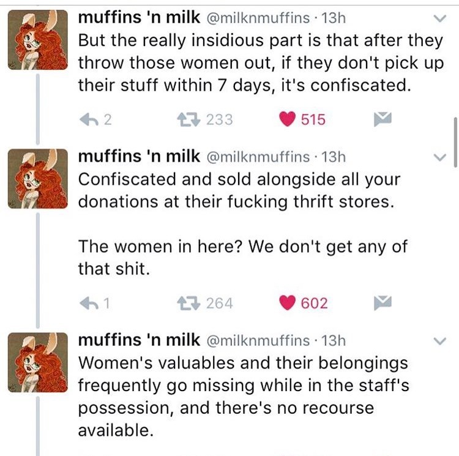
Task: Retweet the tweet with 264 retweets
Action: coord(185,303)
